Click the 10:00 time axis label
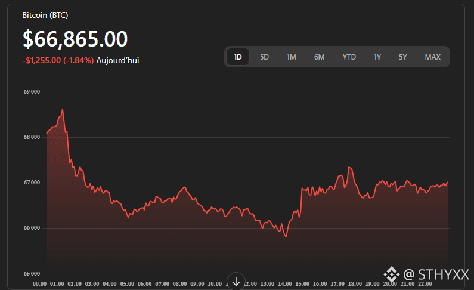 pos(215,284)
